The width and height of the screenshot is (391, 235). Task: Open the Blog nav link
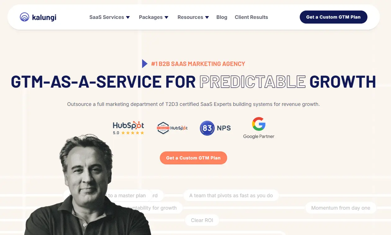(222, 17)
